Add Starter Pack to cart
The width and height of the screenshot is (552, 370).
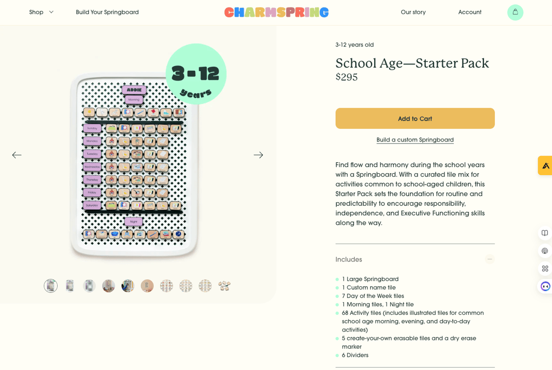[x=415, y=118]
